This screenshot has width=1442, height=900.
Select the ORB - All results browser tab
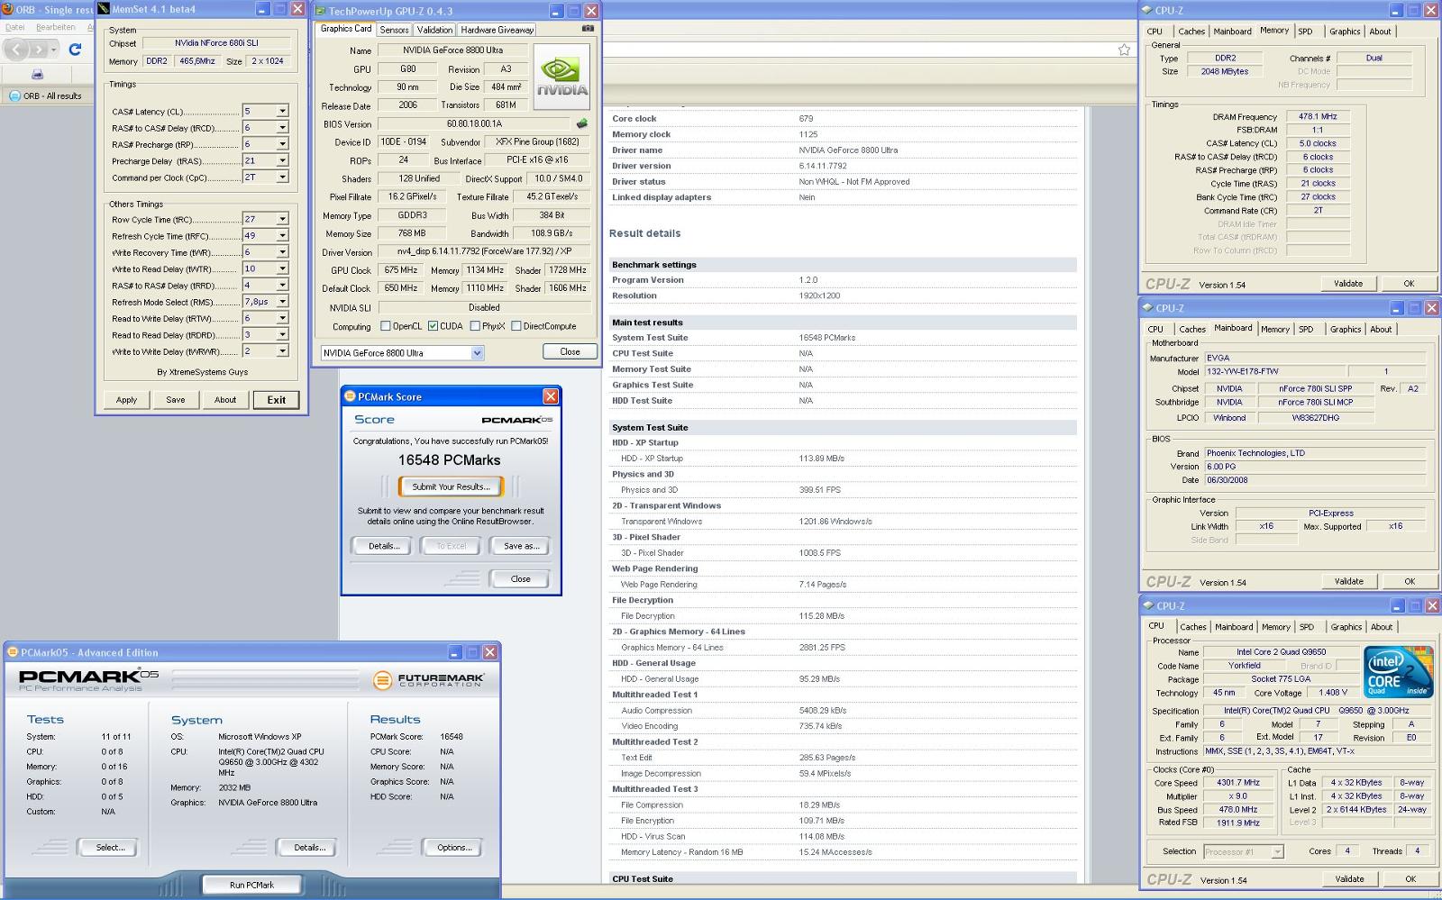tap(50, 95)
